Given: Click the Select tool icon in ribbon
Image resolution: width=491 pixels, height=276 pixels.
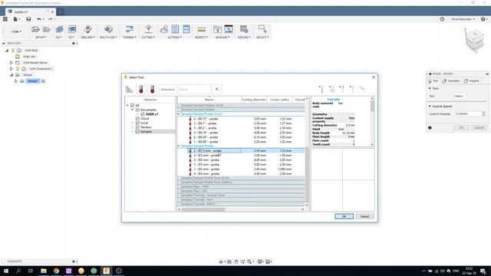Looking at the screenshot, I should tap(262, 29).
